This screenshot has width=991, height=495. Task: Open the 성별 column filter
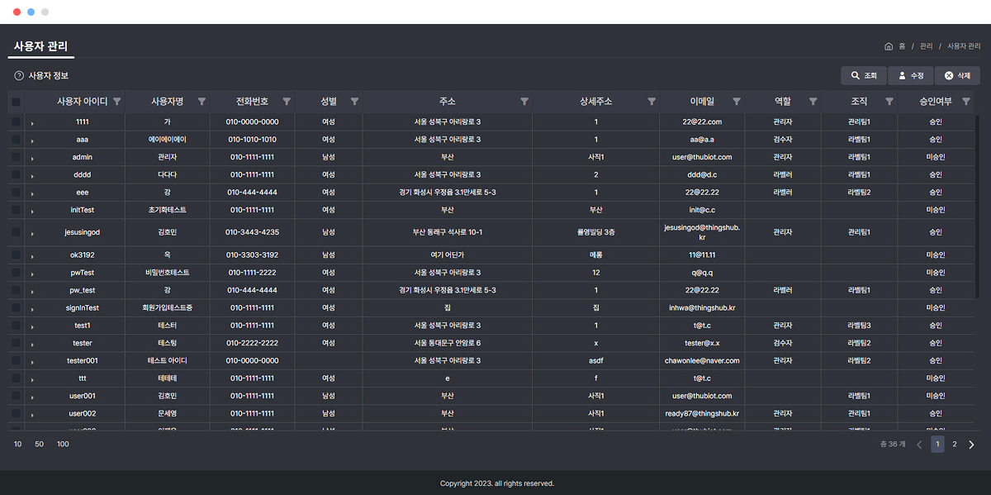coord(355,102)
